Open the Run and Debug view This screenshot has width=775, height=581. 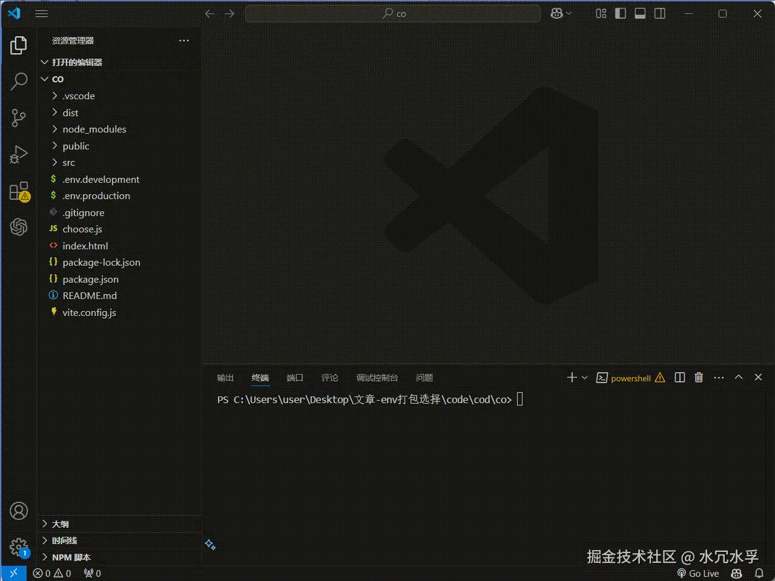tap(19, 155)
